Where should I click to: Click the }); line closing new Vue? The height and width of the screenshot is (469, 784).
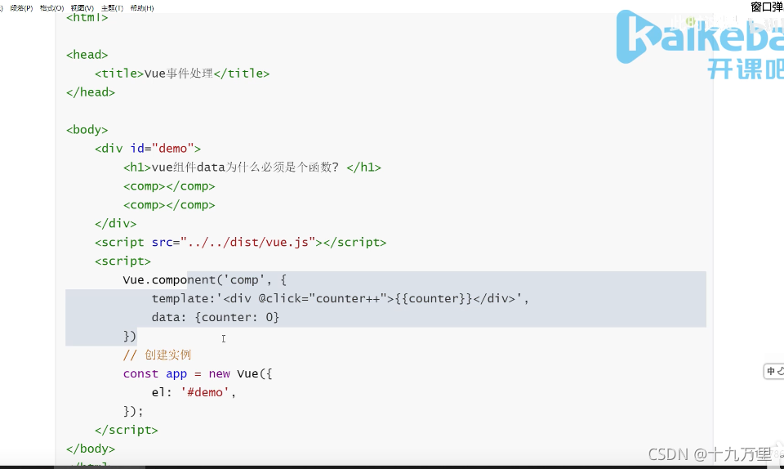(133, 411)
